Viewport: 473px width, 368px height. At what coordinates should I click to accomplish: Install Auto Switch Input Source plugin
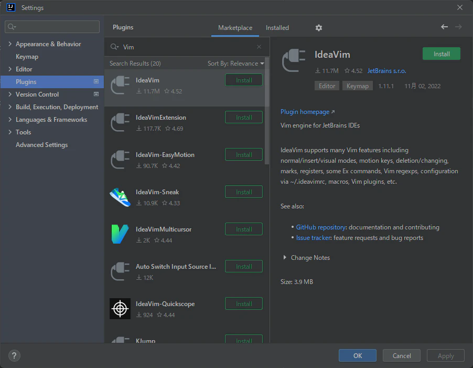244,267
